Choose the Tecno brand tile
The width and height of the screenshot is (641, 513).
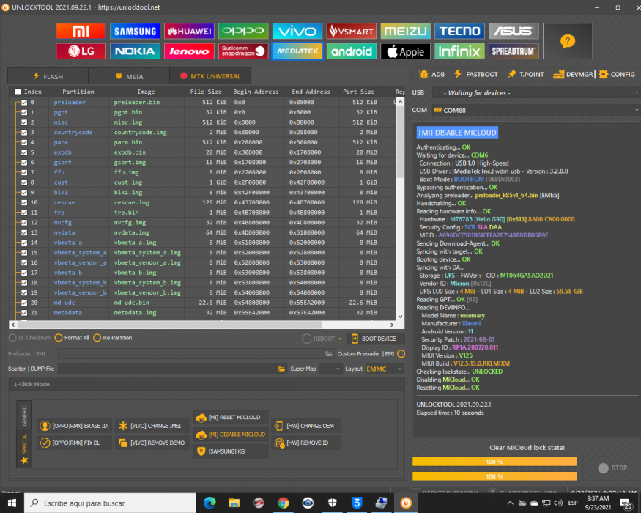459,32
